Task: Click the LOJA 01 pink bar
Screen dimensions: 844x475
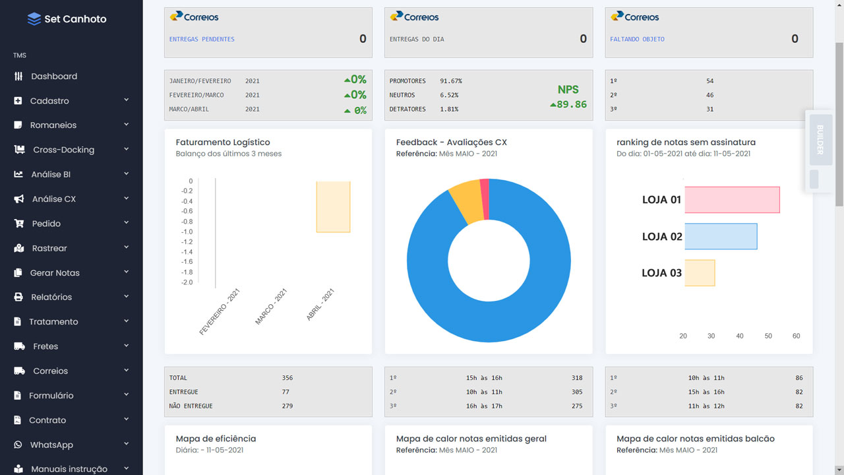Action: click(732, 200)
